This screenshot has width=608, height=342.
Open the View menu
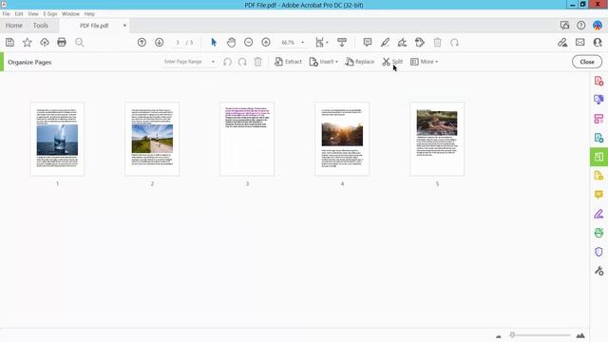33,13
